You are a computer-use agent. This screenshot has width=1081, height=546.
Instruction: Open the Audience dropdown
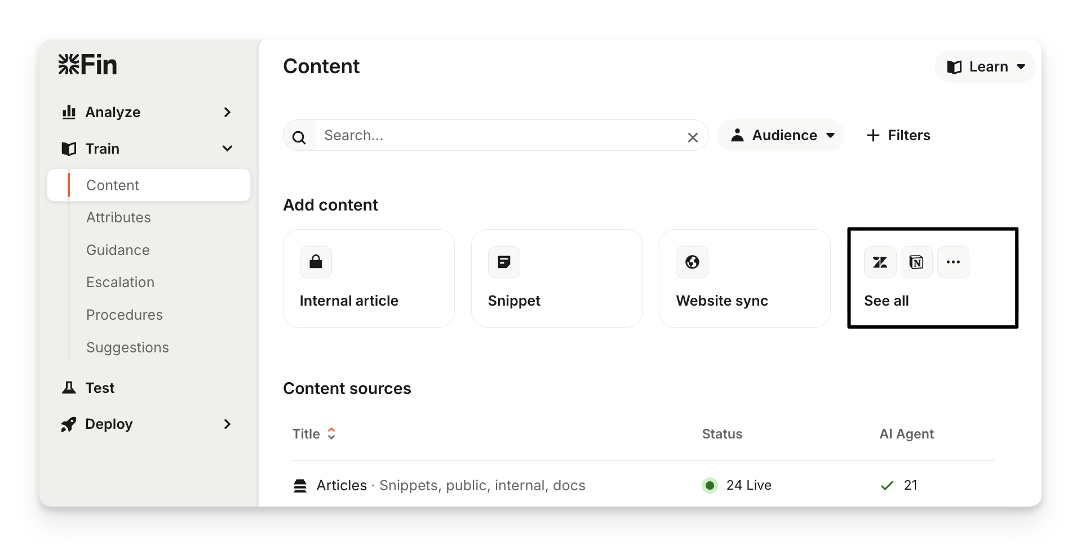[781, 135]
